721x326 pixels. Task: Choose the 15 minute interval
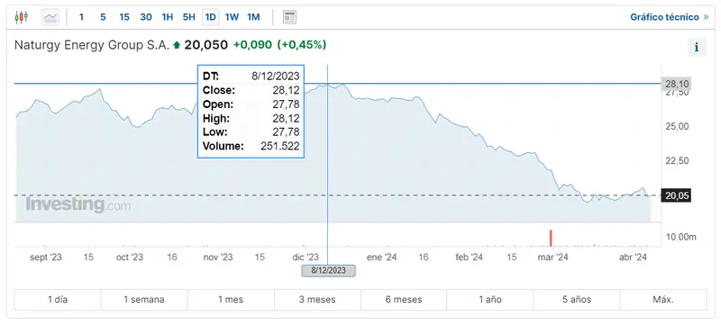(x=124, y=17)
